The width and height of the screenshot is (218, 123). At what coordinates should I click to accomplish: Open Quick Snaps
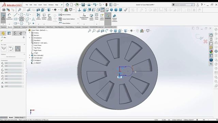point(97,17)
